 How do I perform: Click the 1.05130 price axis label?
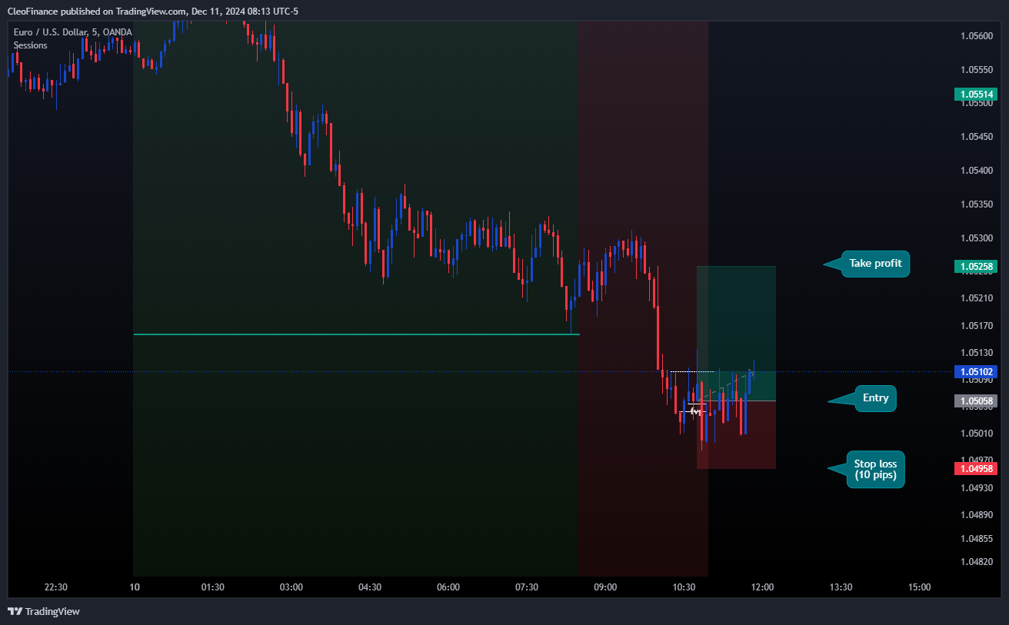click(977, 353)
